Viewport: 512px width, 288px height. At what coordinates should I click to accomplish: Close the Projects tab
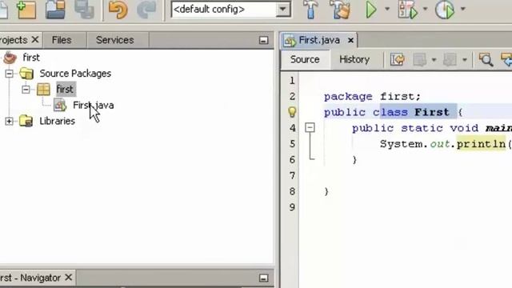(35, 40)
